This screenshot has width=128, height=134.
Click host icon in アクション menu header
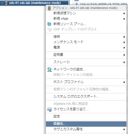(x=49, y=8)
